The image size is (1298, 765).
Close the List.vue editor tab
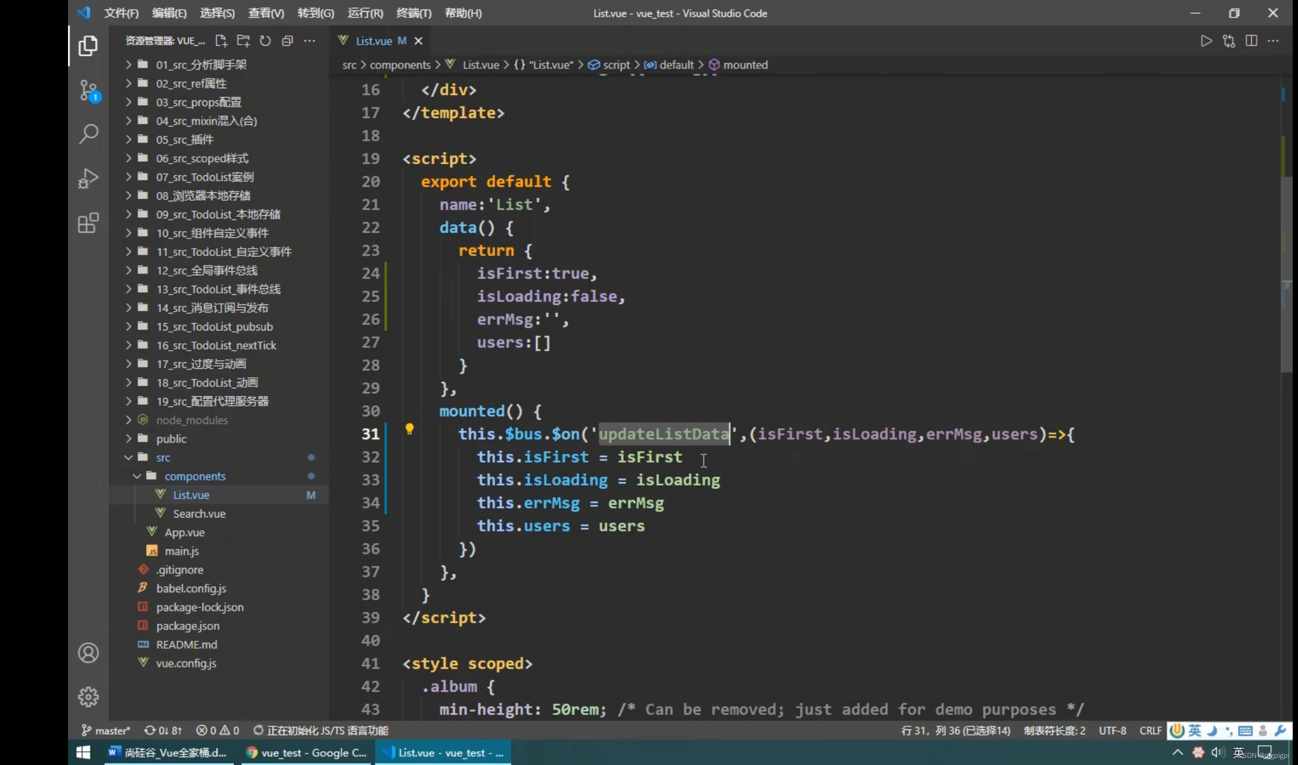418,41
